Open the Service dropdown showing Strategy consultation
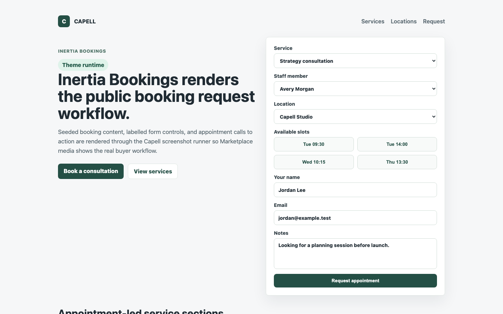Screen dimensions: 503x314 pos(355,61)
